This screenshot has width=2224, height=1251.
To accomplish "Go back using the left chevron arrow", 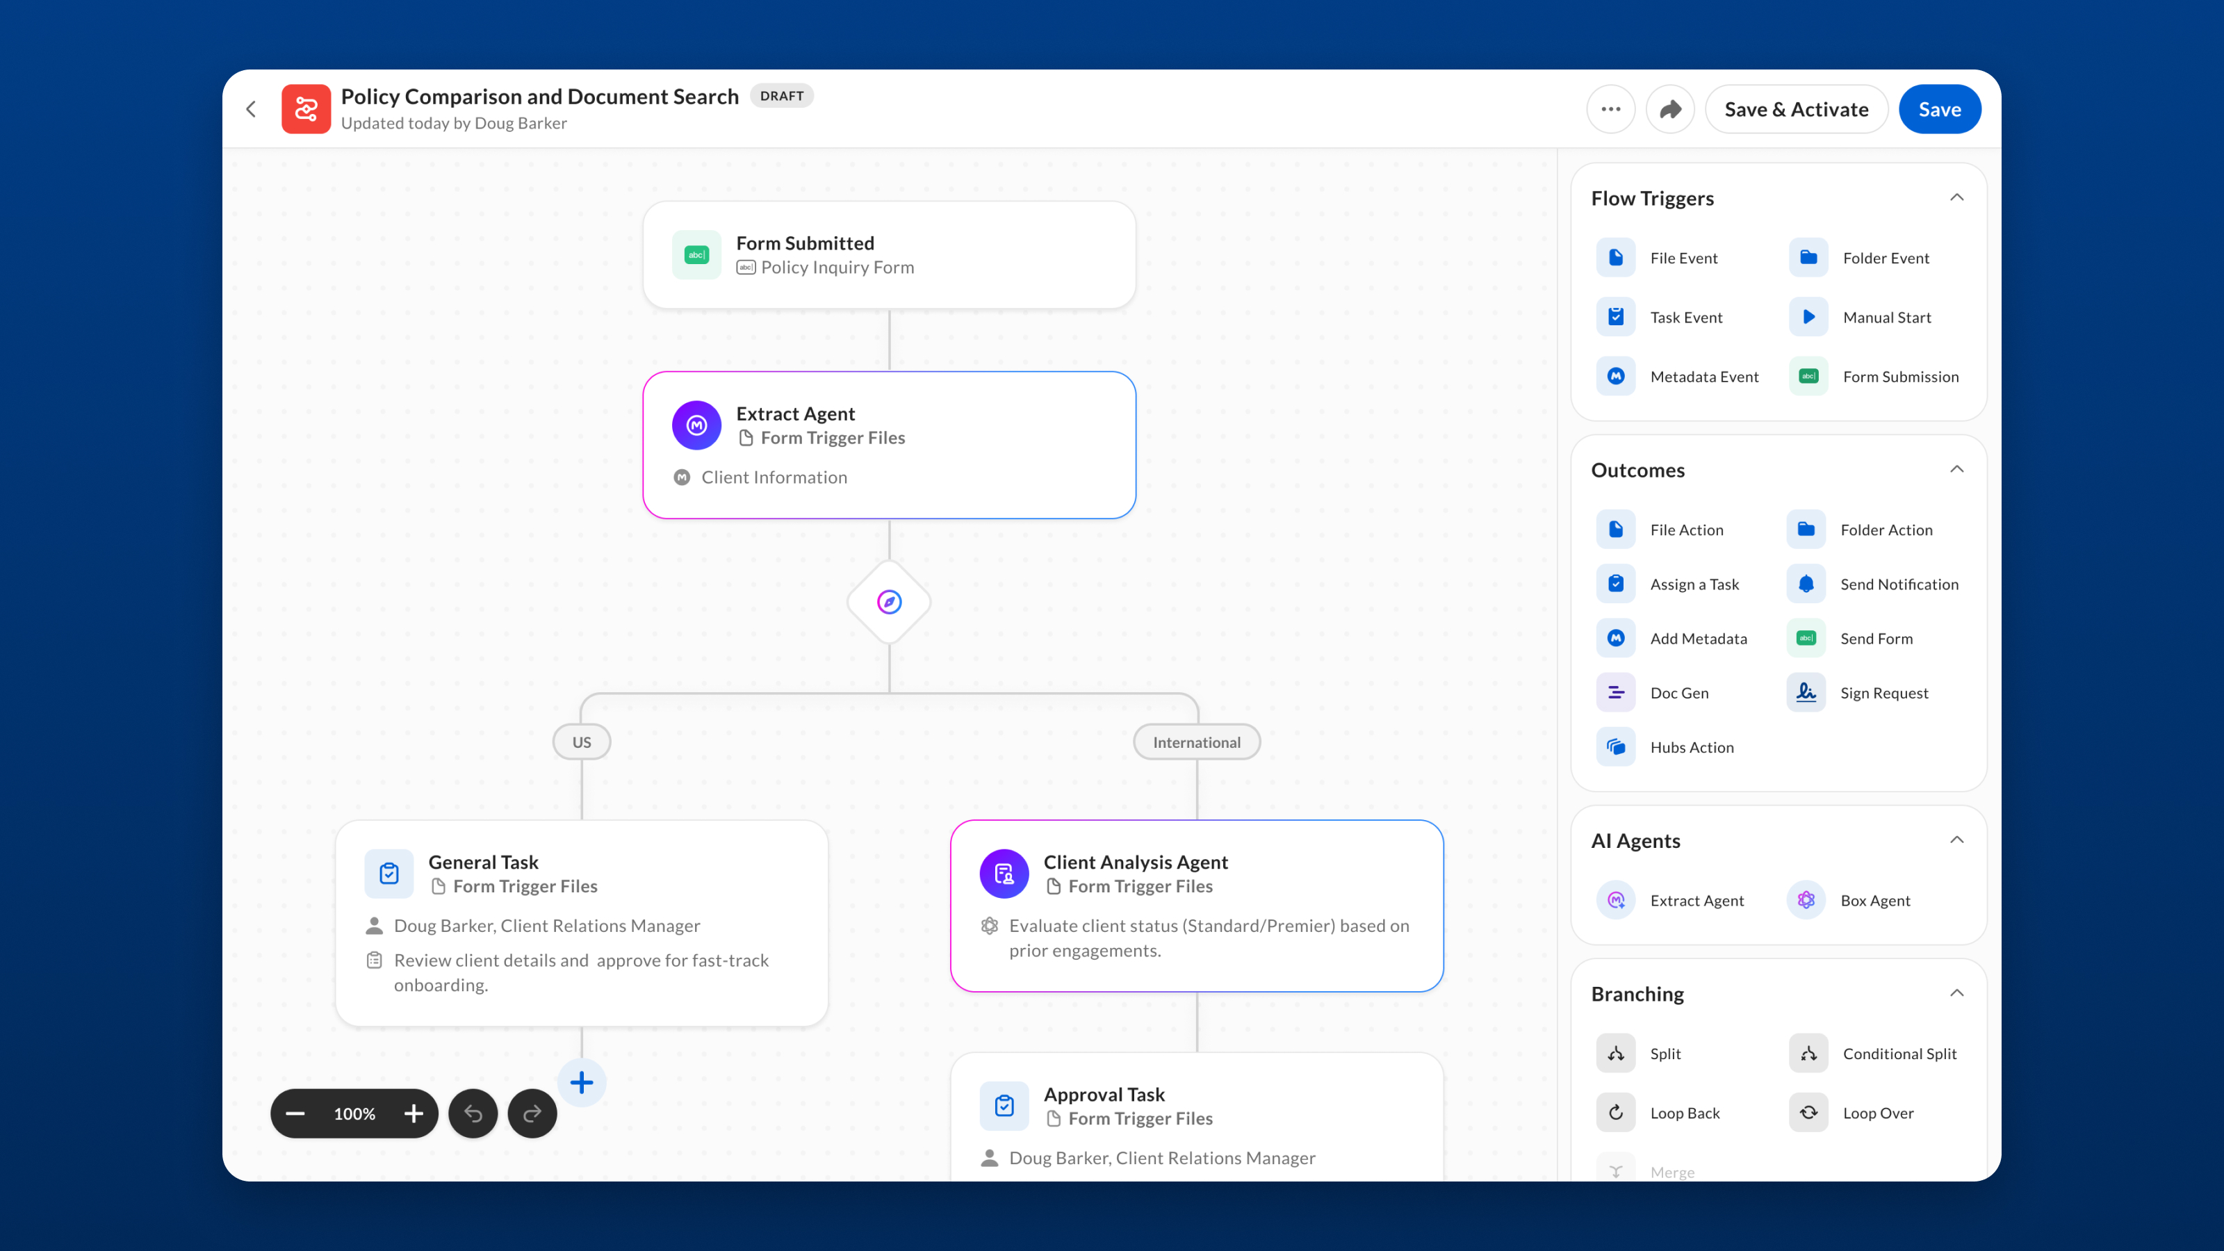I will point(251,109).
